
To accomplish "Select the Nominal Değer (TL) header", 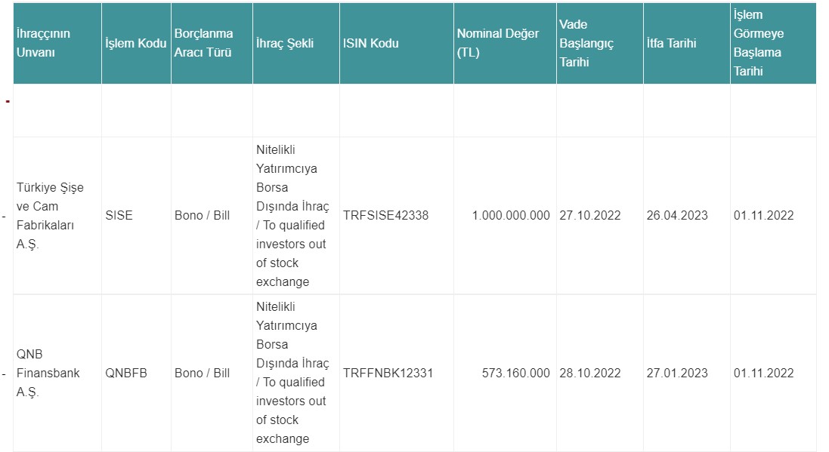I will point(505,43).
